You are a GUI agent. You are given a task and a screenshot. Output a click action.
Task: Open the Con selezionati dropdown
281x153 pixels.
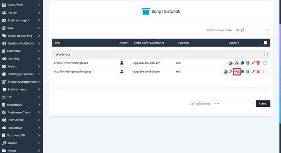point(234,104)
